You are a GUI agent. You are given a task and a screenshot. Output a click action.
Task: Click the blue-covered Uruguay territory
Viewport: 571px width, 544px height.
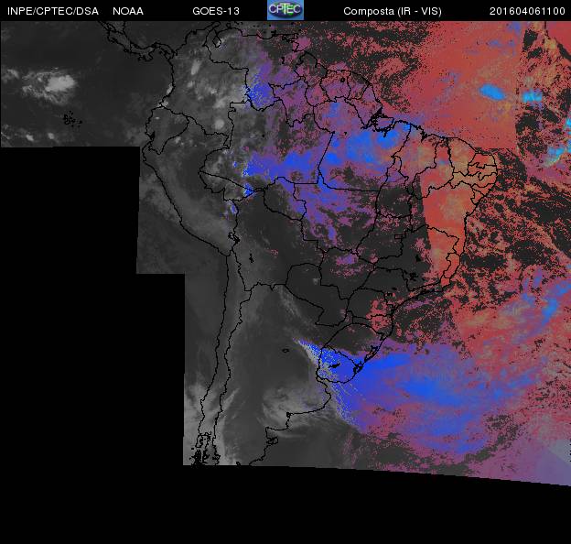coord(337,365)
